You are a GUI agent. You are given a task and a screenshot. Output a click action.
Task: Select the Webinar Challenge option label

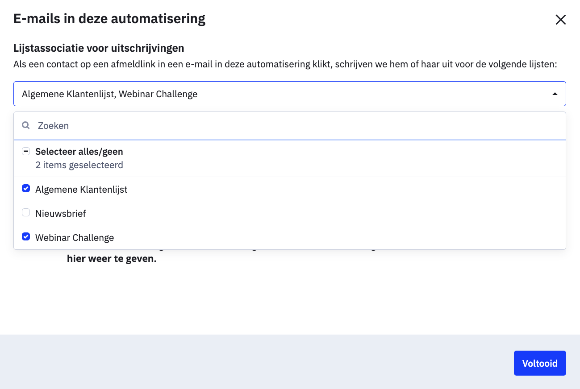[75, 237]
